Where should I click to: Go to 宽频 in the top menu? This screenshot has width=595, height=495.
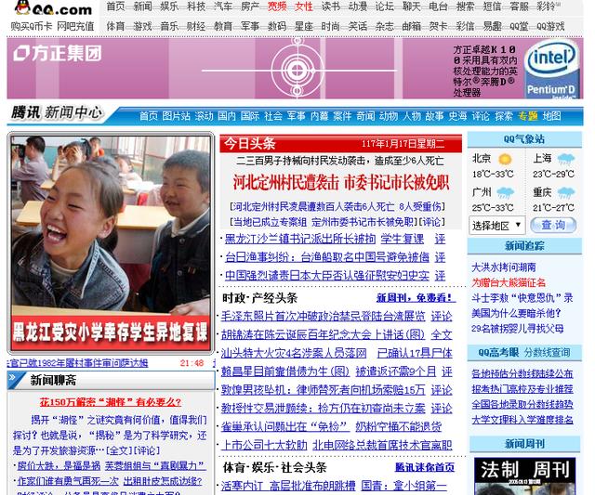pyautogui.click(x=277, y=7)
